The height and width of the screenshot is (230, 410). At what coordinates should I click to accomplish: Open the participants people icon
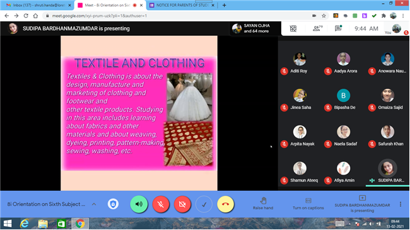317,28
